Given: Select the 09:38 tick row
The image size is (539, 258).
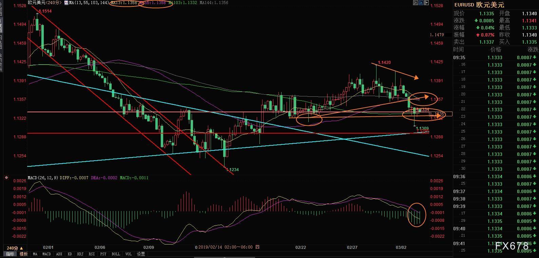Looking at the screenshot, I should pyautogui.click(x=496, y=199).
